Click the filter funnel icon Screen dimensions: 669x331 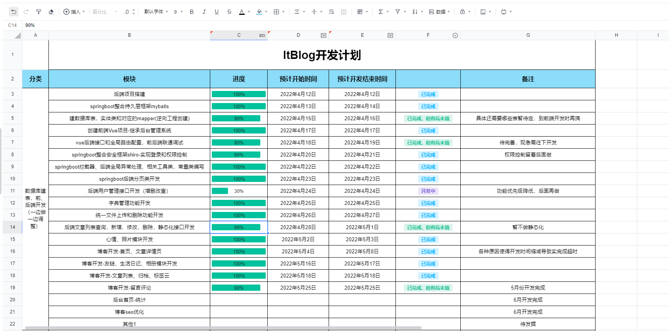coord(398,12)
